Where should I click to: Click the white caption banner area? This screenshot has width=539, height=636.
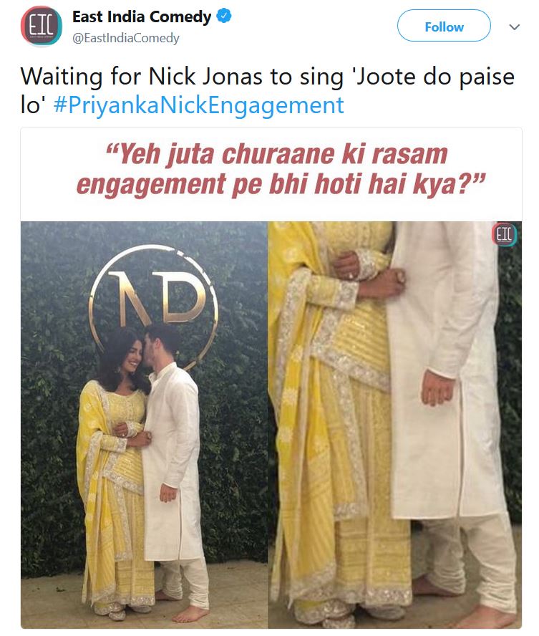click(x=271, y=175)
